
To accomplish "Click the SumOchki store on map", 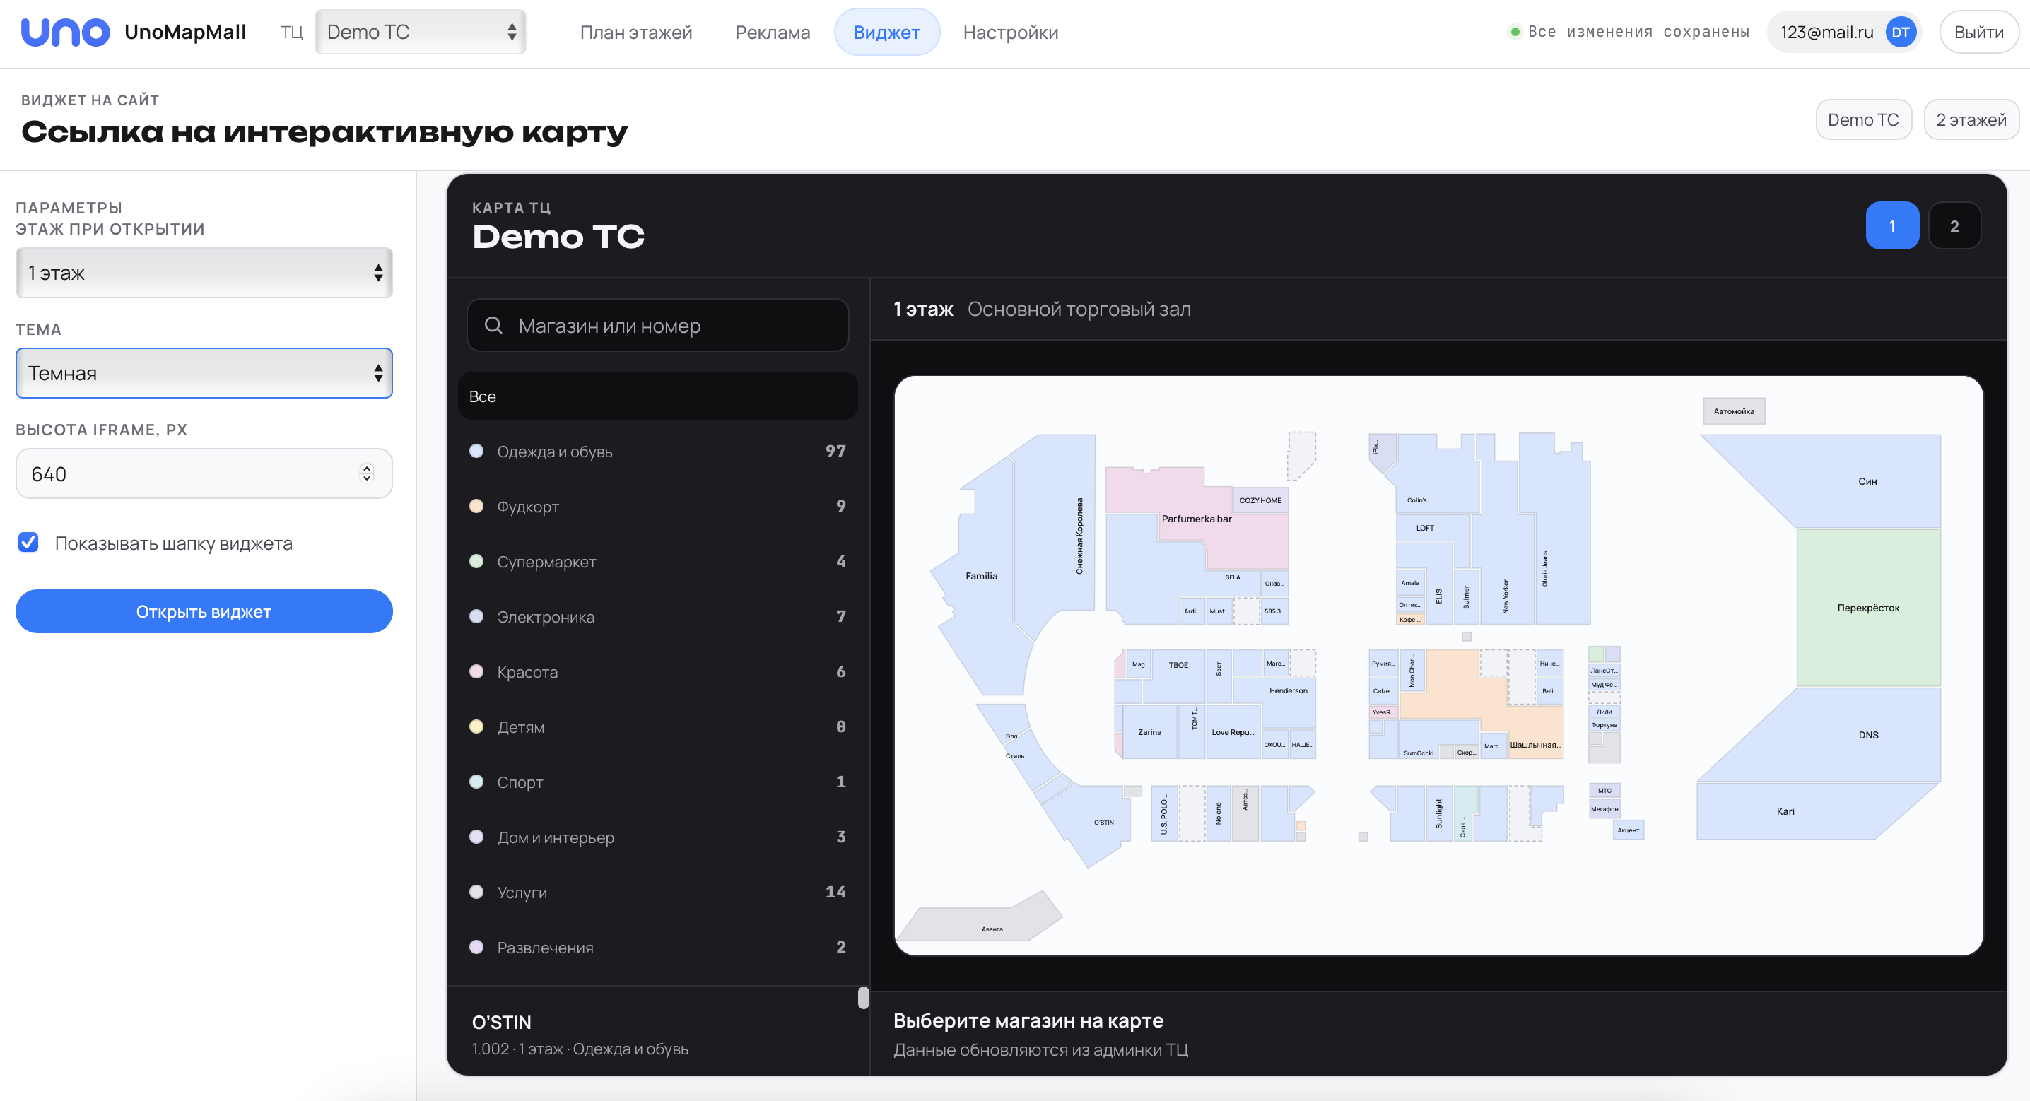I will (1419, 741).
